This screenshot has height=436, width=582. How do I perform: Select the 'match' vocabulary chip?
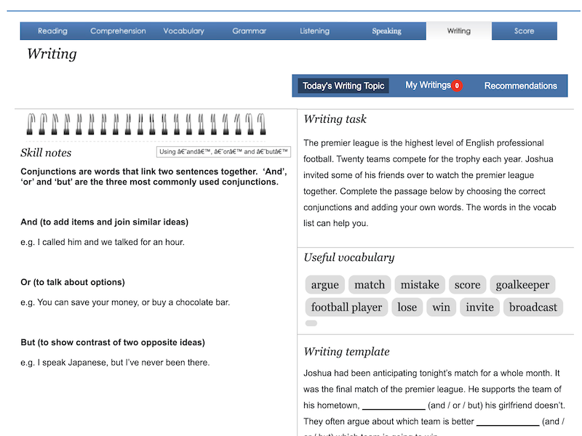point(370,285)
